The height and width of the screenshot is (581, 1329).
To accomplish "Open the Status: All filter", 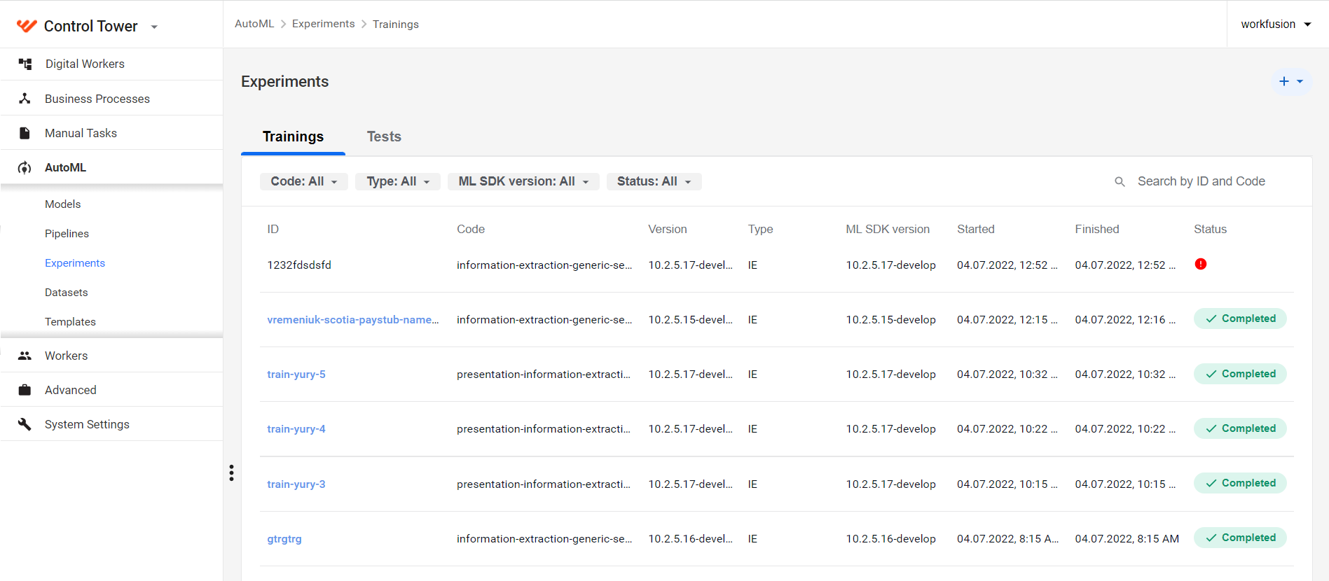I will (654, 181).
